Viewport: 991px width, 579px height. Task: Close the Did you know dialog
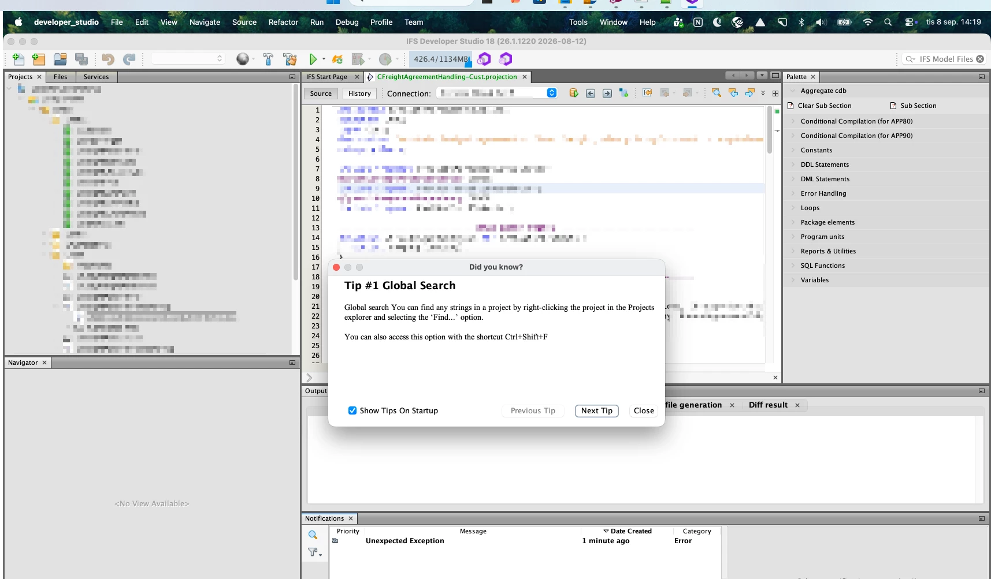[x=644, y=410]
